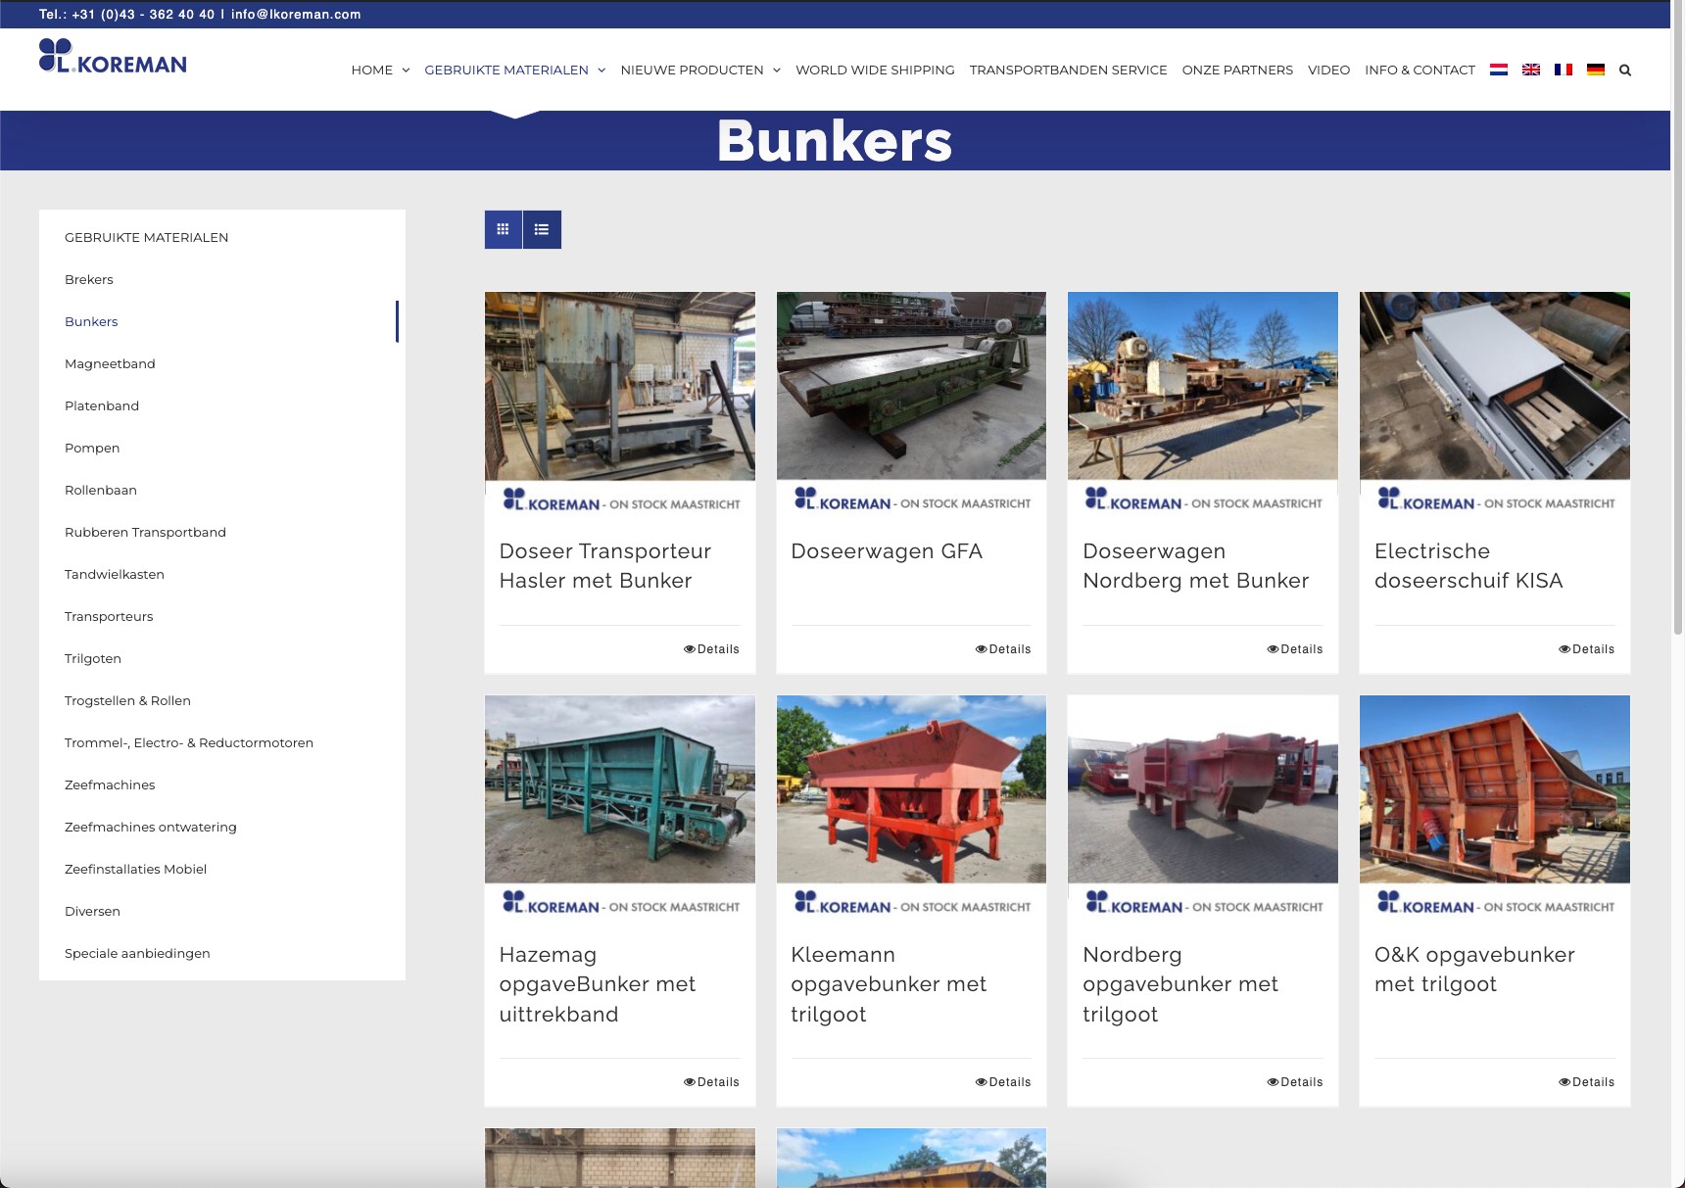Select Trogstellen & Rollen category
This screenshot has height=1188, width=1685.
pyautogui.click(x=127, y=700)
